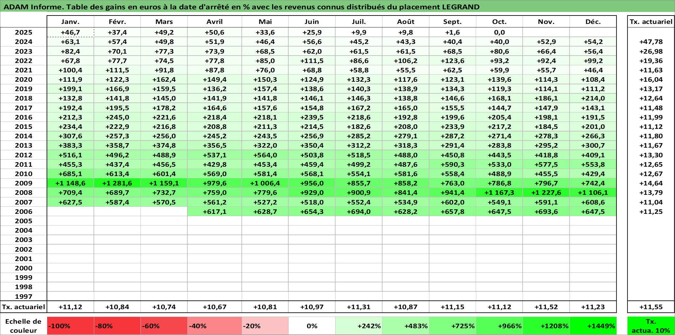Select the bottom-row rate +10,67

215,307
